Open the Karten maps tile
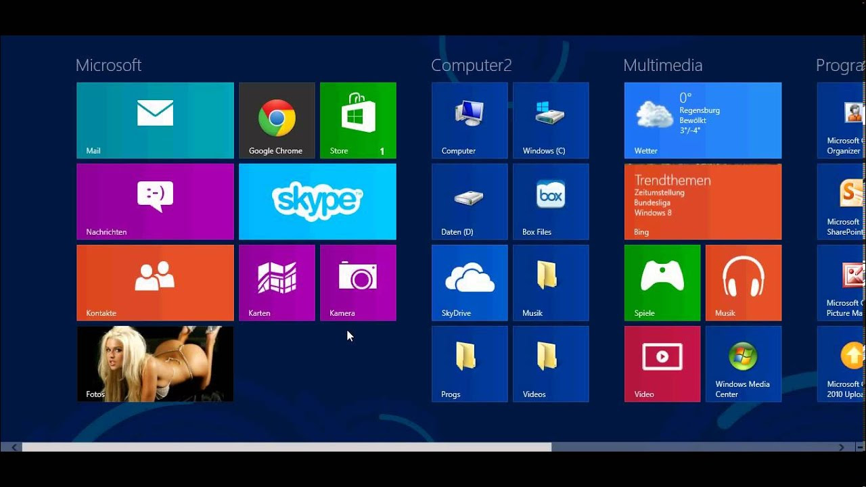 click(277, 283)
